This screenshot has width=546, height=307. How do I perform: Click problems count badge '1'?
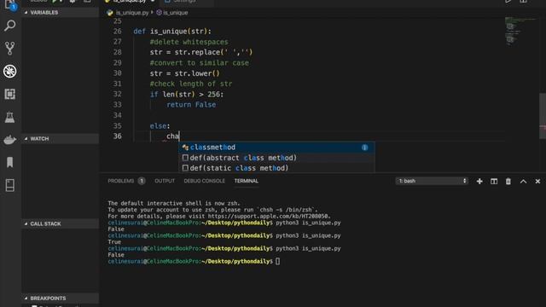(x=142, y=181)
